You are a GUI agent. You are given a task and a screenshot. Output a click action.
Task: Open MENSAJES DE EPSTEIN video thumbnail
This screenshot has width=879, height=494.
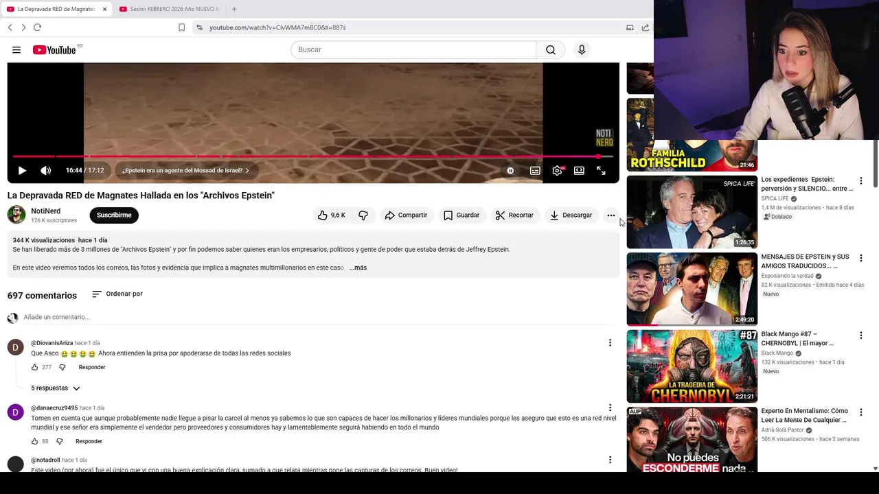click(692, 289)
